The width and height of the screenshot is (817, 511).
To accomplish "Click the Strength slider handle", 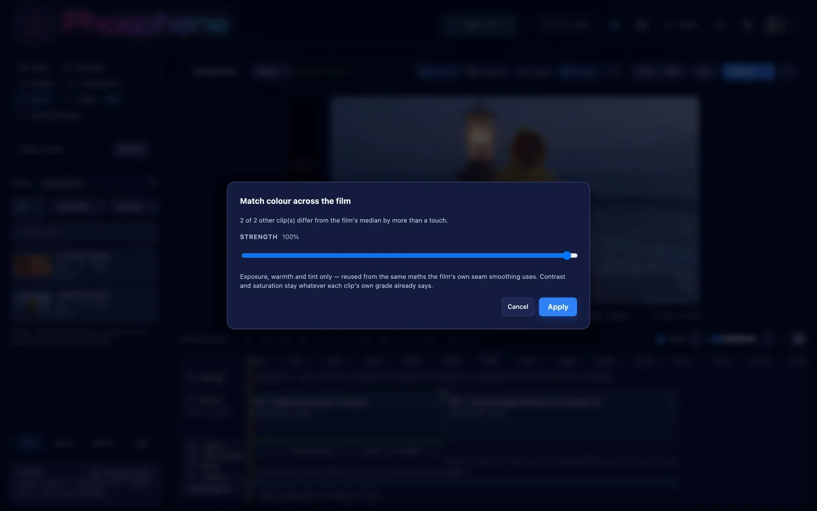I will click(x=567, y=255).
